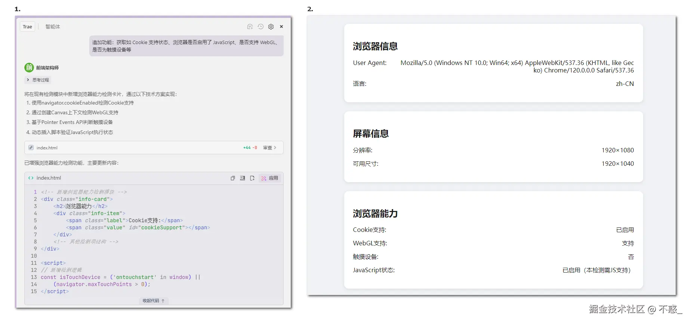Viewport: 691px width, 323px height.
Task: Click the zh-CN language value
Action: tap(625, 84)
